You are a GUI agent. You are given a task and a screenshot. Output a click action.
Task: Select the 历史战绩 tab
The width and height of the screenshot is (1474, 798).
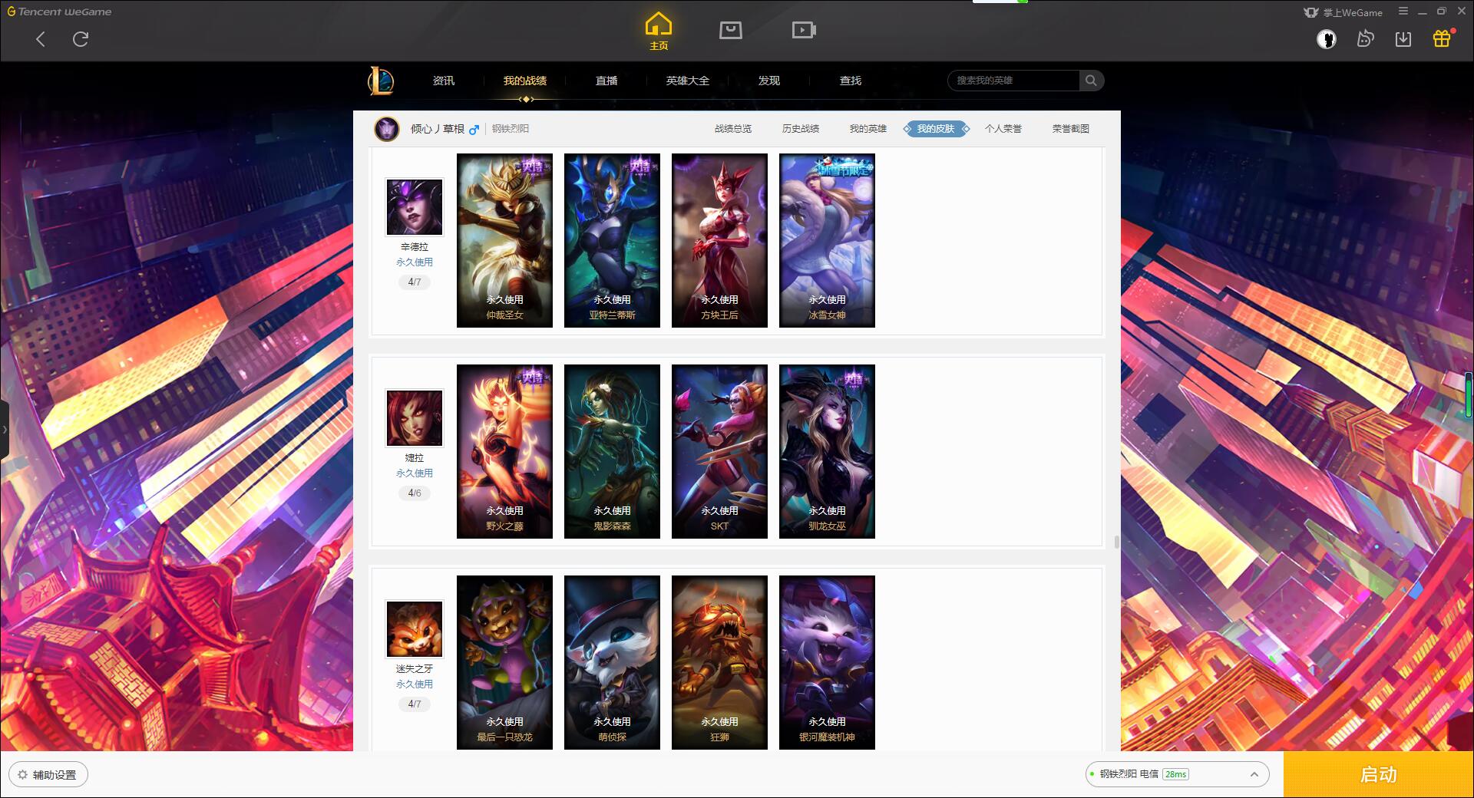[x=800, y=129]
